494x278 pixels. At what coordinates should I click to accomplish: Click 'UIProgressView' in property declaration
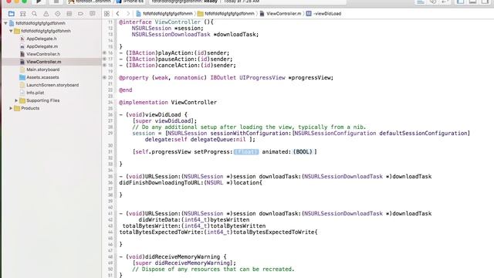(262, 77)
